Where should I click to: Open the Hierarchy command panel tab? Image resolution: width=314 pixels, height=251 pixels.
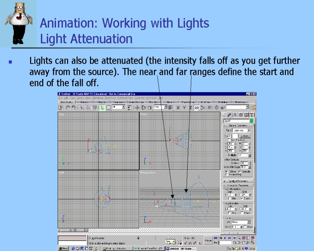coord(235,115)
